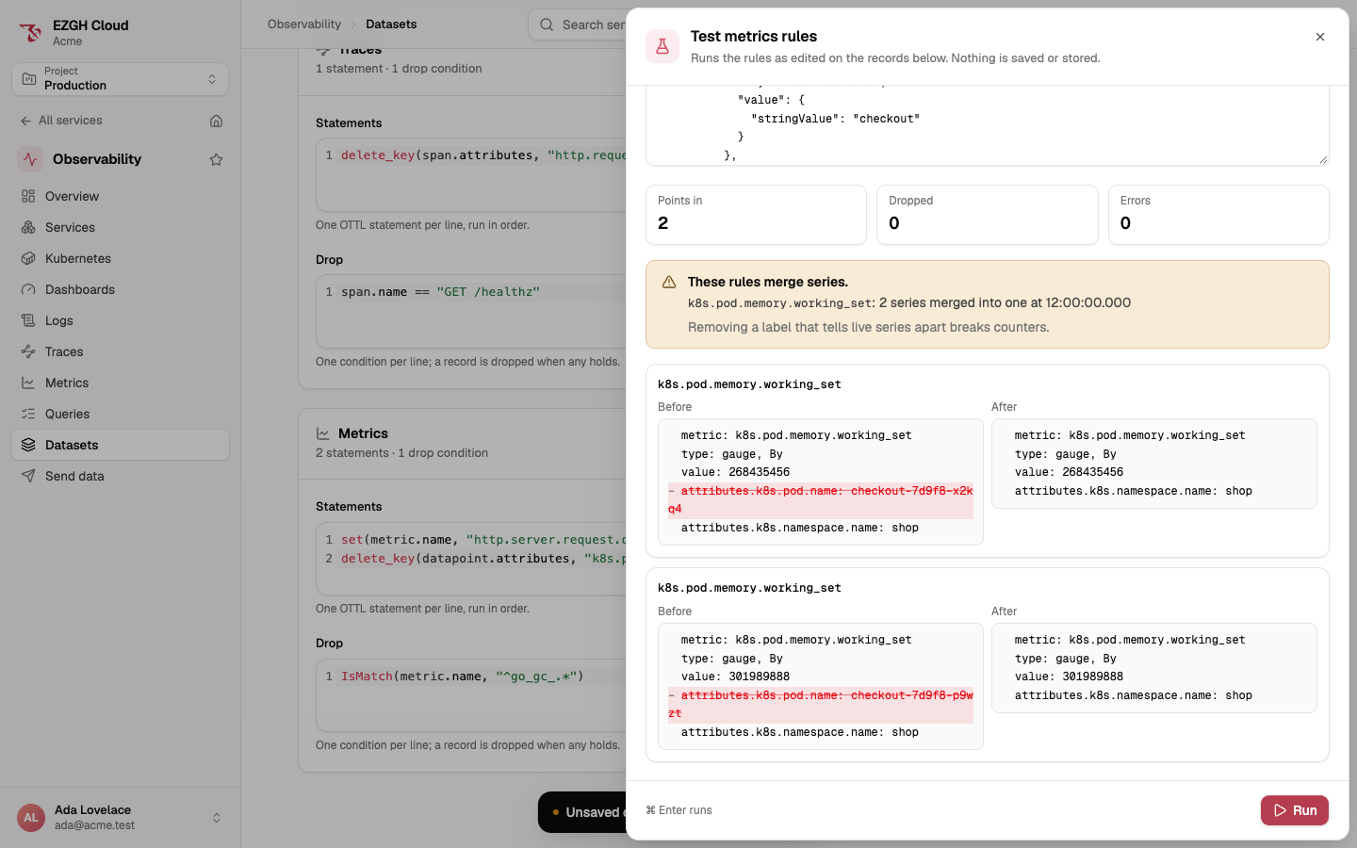
Task: Click the Metrics statements OTTL editor
Action: click(471, 559)
